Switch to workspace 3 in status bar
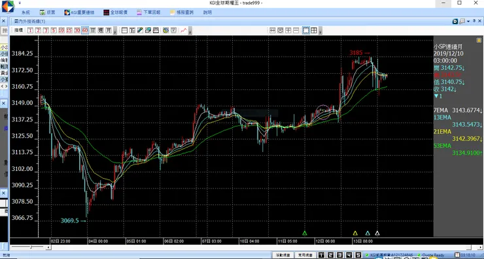This screenshot has height=259, width=484. [339, 255]
